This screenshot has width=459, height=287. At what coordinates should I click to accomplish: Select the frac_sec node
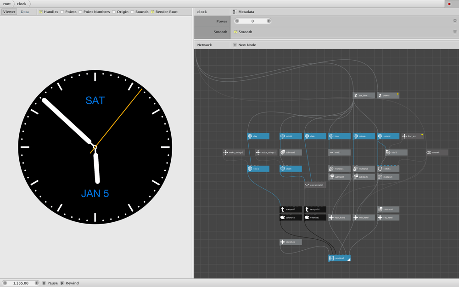pos(413,136)
